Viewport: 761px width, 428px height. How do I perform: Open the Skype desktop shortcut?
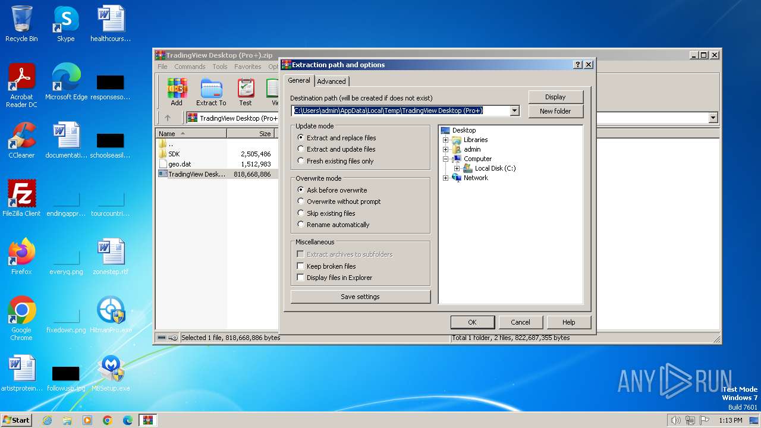click(65, 24)
